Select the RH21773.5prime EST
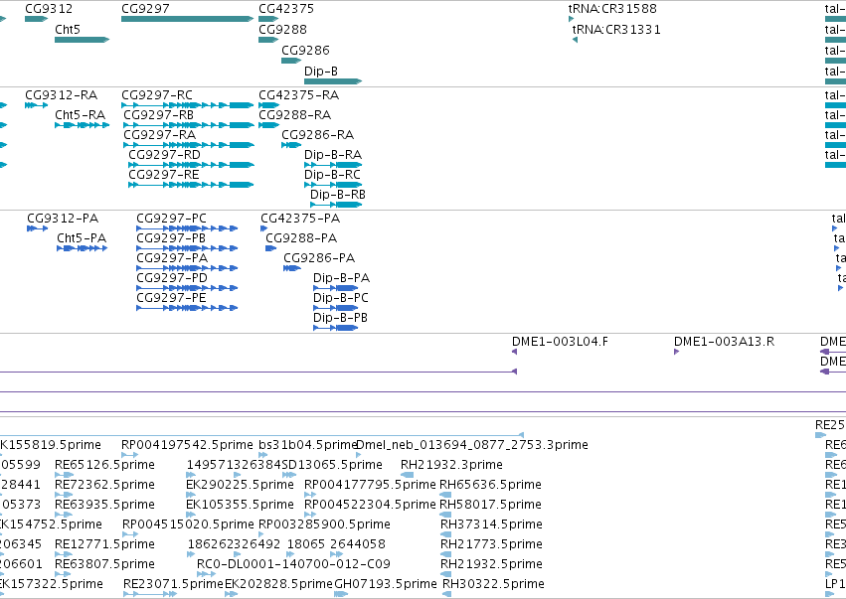The image size is (846, 599). [x=445, y=554]
